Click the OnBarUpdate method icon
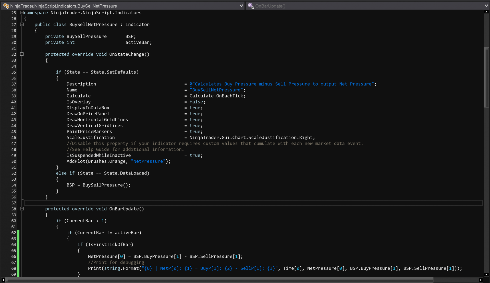 coord(251,6)
